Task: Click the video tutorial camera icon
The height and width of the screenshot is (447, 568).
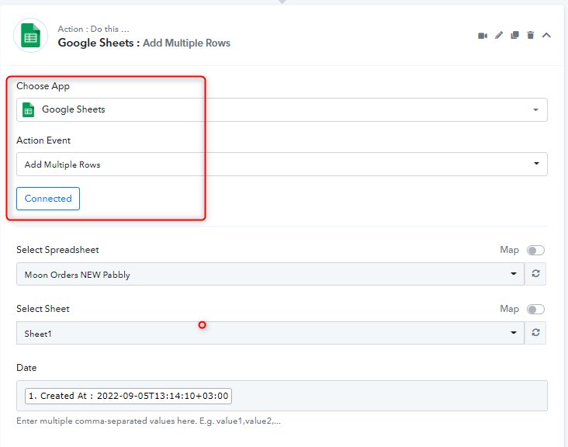Action: (483, 36)
